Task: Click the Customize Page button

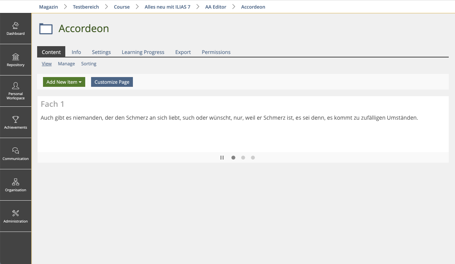Action: tap(112, 82)
